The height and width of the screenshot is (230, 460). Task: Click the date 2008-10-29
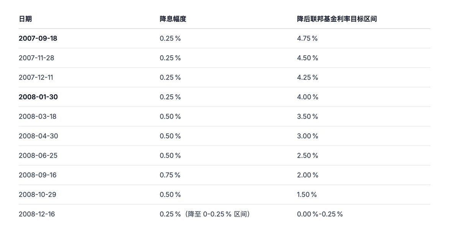coord(37,194)
